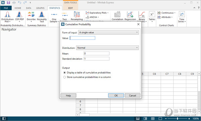Select column header C6
This screenshot has width=201, height=121.
point(154,74)
